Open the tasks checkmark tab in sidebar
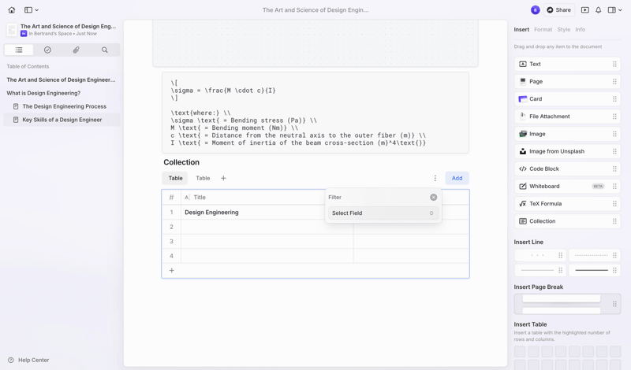The height and width of the screenshot is (370, 631). point(47,50)
